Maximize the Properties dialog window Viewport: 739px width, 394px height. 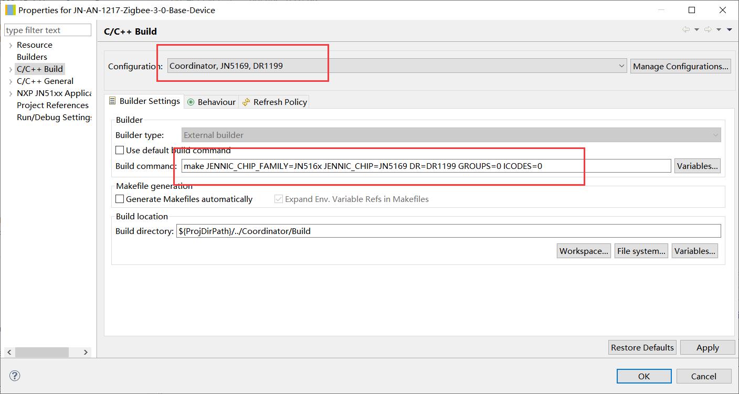tap(692, 10)
